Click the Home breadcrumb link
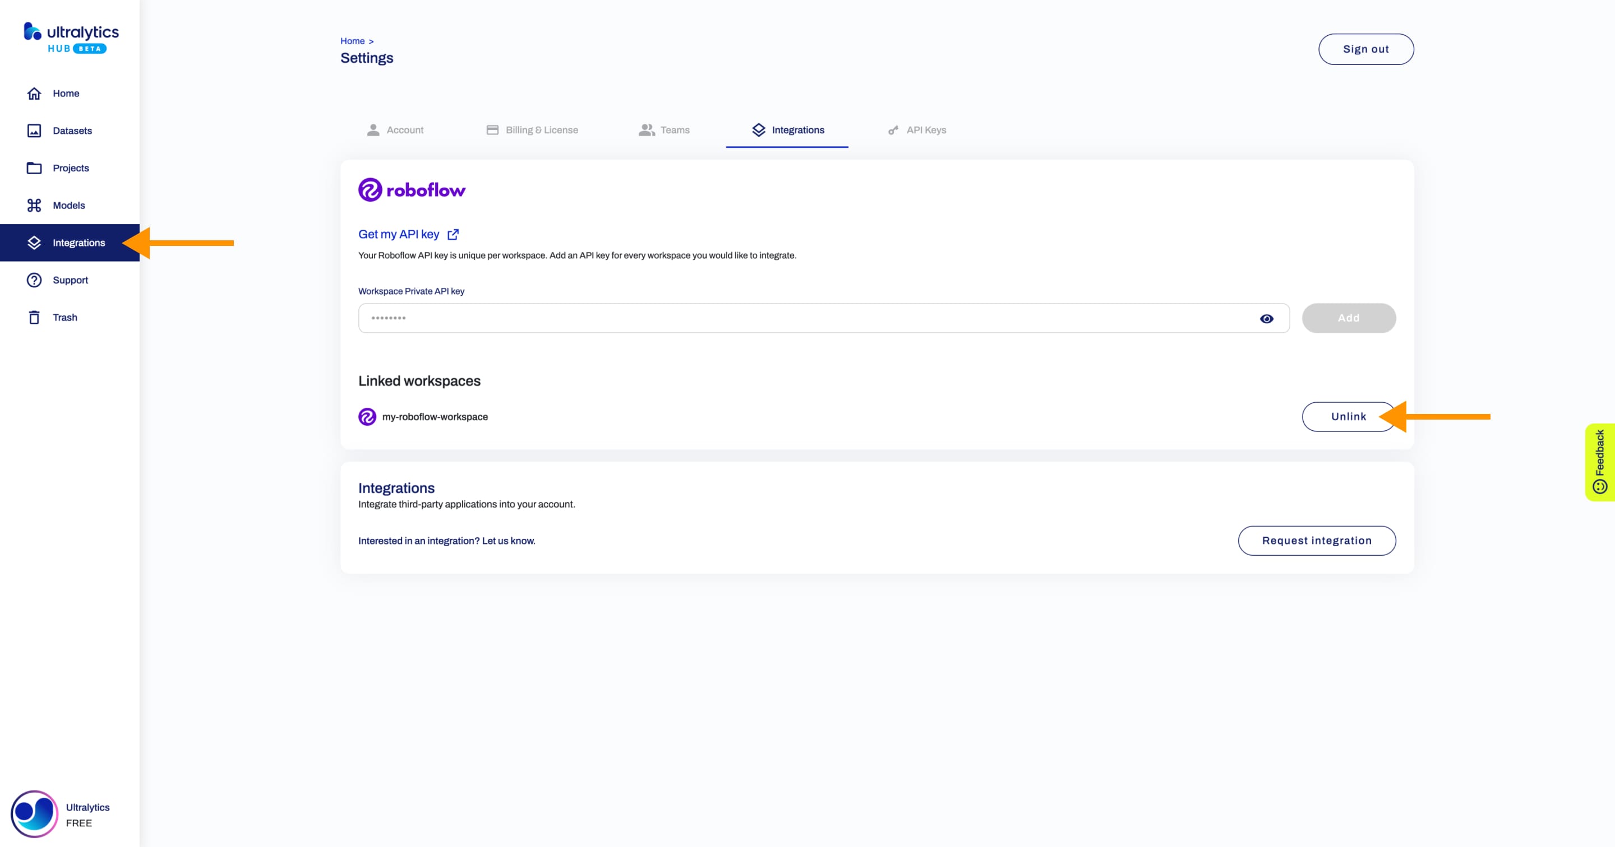 (x=353, y=40)
